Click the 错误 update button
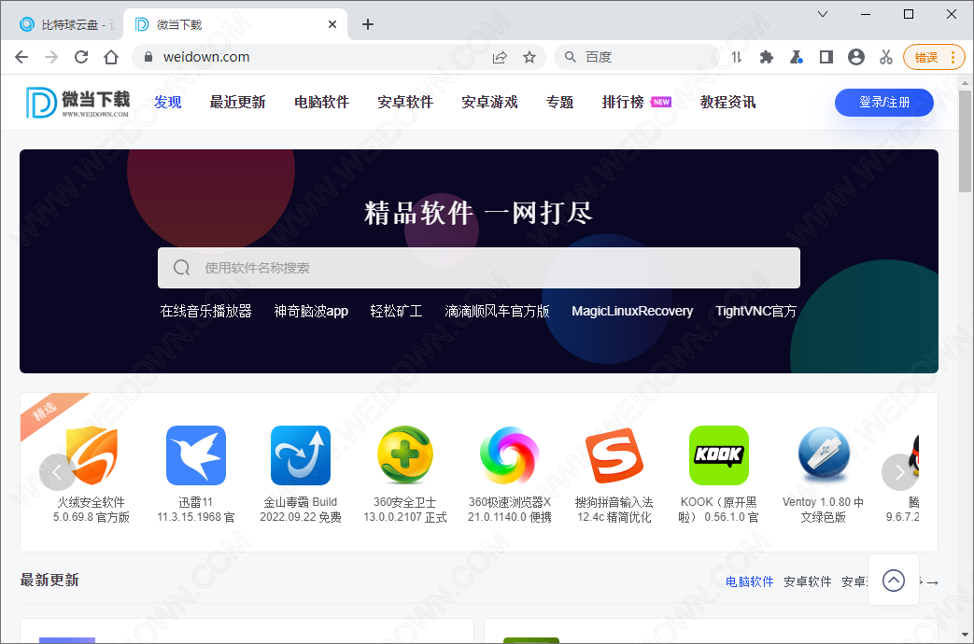The width and height of the screenshot is (974, 644). (934, 57)
